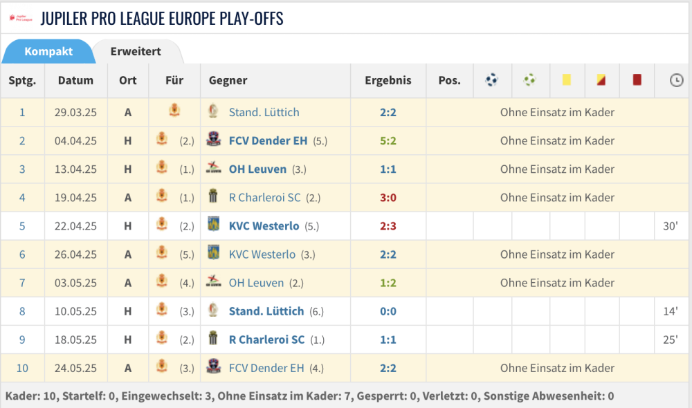The image size is (692, 408).
Task: Click the OH Leuven crest on 13.04.25
Action: (214, 169)
